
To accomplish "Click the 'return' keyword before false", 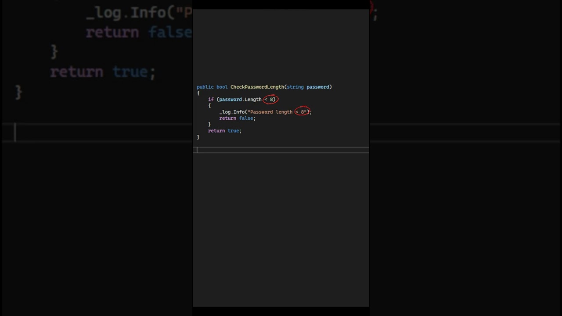I will tap(227, 118).
